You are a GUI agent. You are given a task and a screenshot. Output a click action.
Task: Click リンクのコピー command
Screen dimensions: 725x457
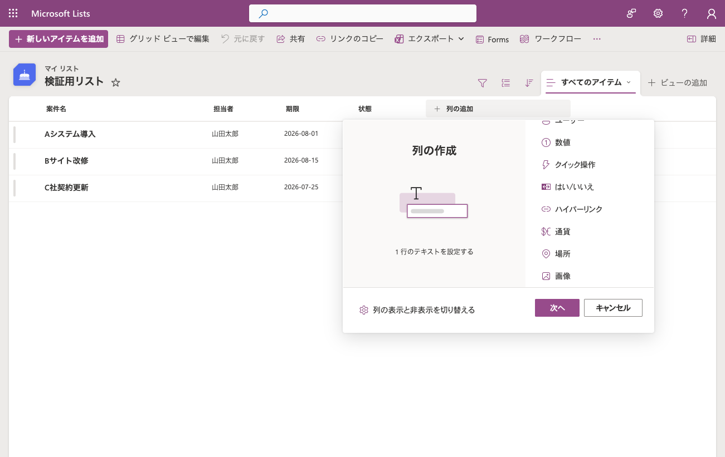(x=350, y=39)
